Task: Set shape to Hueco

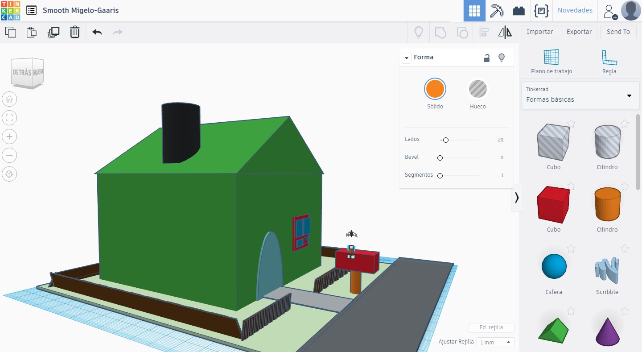Action: 477,89
